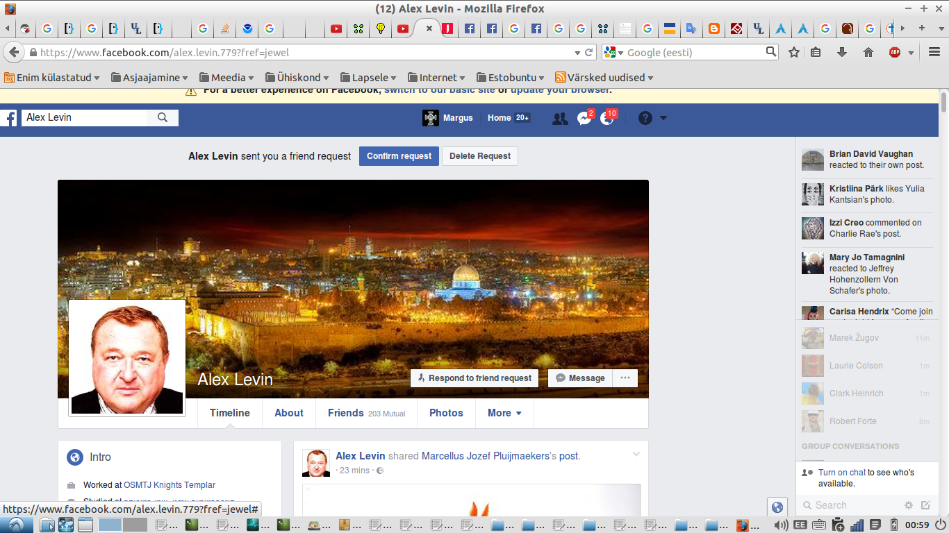949x533 pixels.
Task: Open Marcellus Jozef Pluijmaekers profile link
Action: (486, 456)
